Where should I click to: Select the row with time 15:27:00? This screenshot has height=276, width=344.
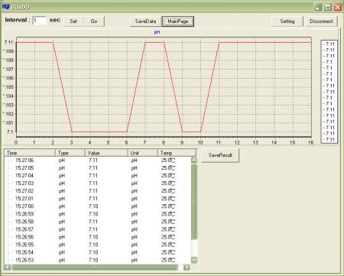98,206
